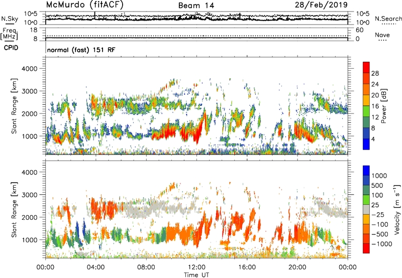Click the N.Sky legend label
This screenshot has height=278, width=402.
tap(10, 19)
